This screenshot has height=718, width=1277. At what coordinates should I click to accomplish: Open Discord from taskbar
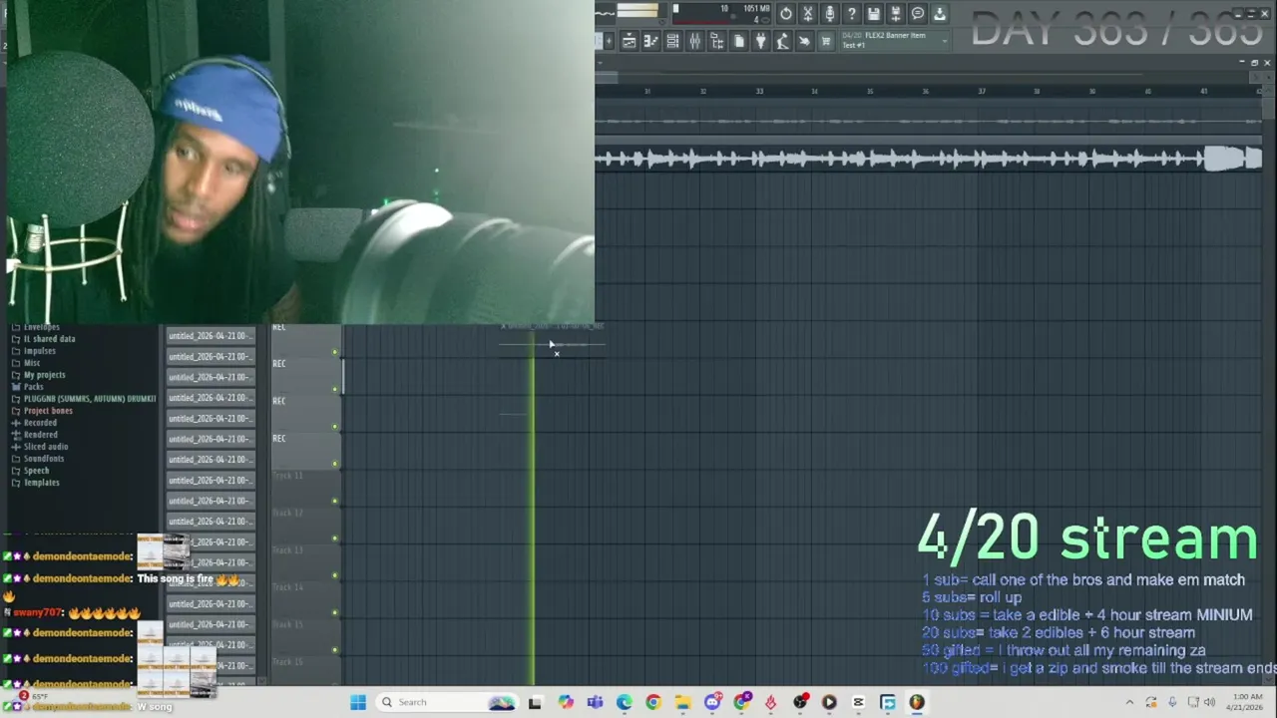[712, 702]
